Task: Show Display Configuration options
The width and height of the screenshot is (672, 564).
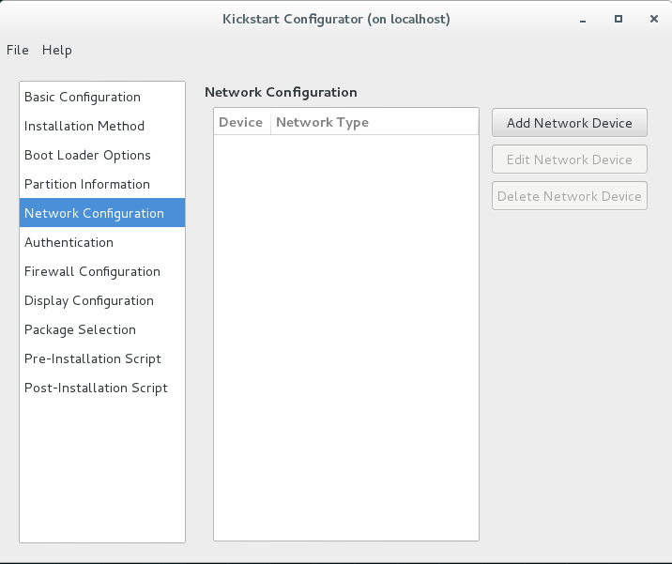Action: (x=102, y=300)
